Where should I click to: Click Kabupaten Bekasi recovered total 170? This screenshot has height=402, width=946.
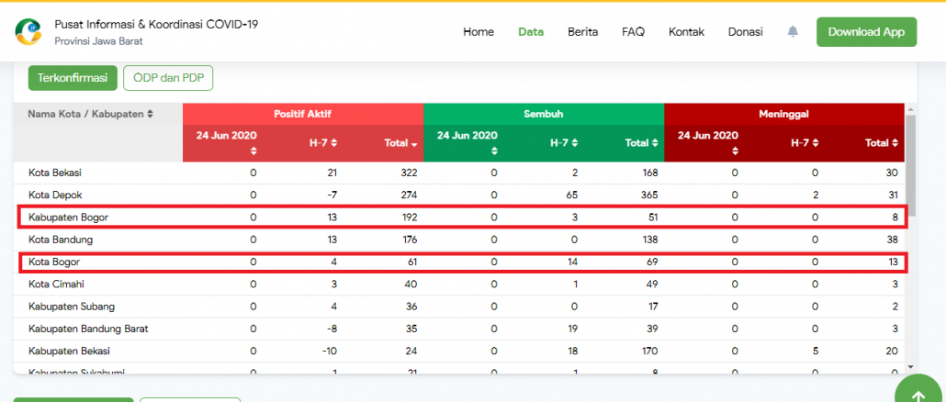(650, 352)
